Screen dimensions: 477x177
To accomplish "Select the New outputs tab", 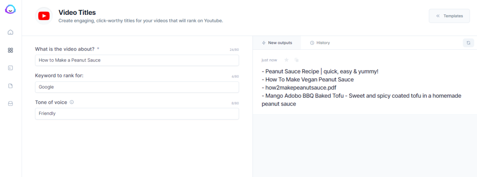I will click(x=277, y=43).
